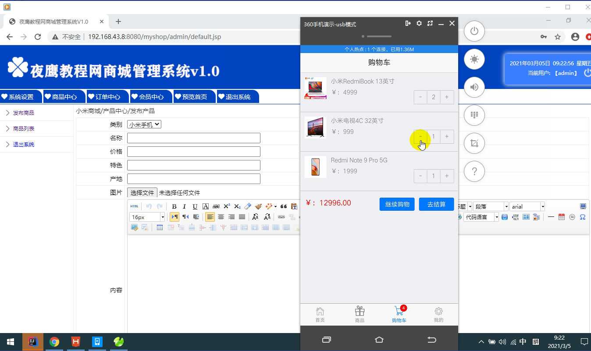Click the strikethrough ABC icon
Image resolution: width=591 pixels, height=351 pixels.
[216, 206]
